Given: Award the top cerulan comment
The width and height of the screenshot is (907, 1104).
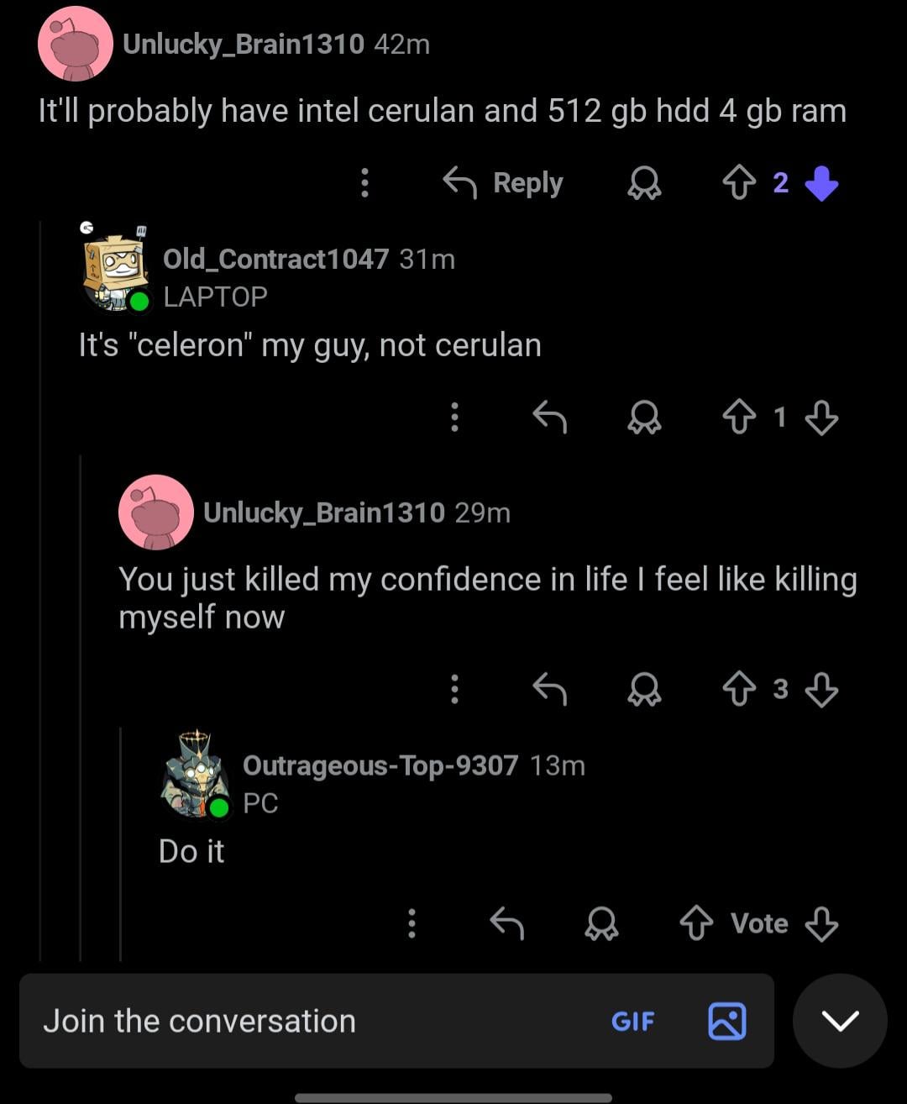Looking at the screenshot, I should coord(644,183).
